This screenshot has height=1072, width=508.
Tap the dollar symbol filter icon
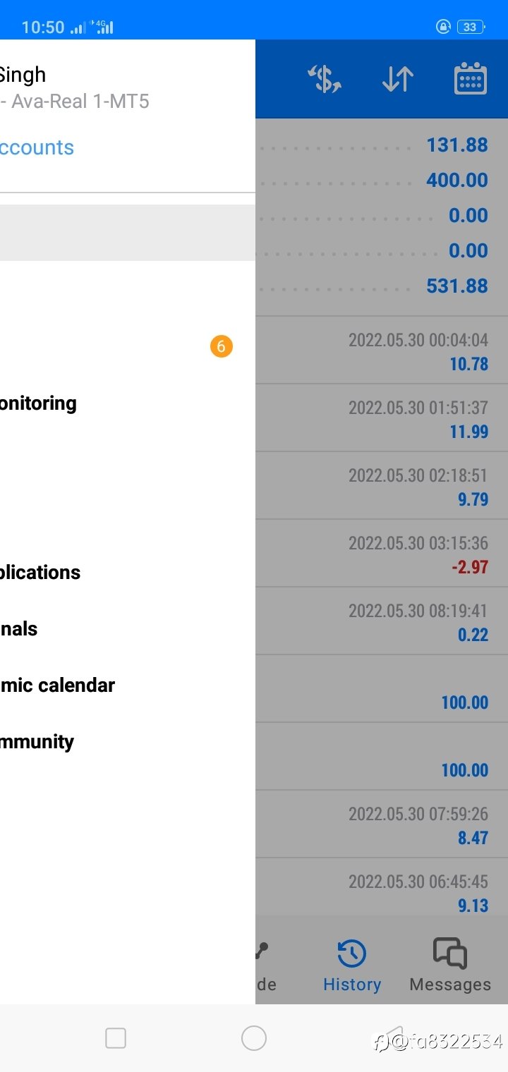[x=325, y=79]
